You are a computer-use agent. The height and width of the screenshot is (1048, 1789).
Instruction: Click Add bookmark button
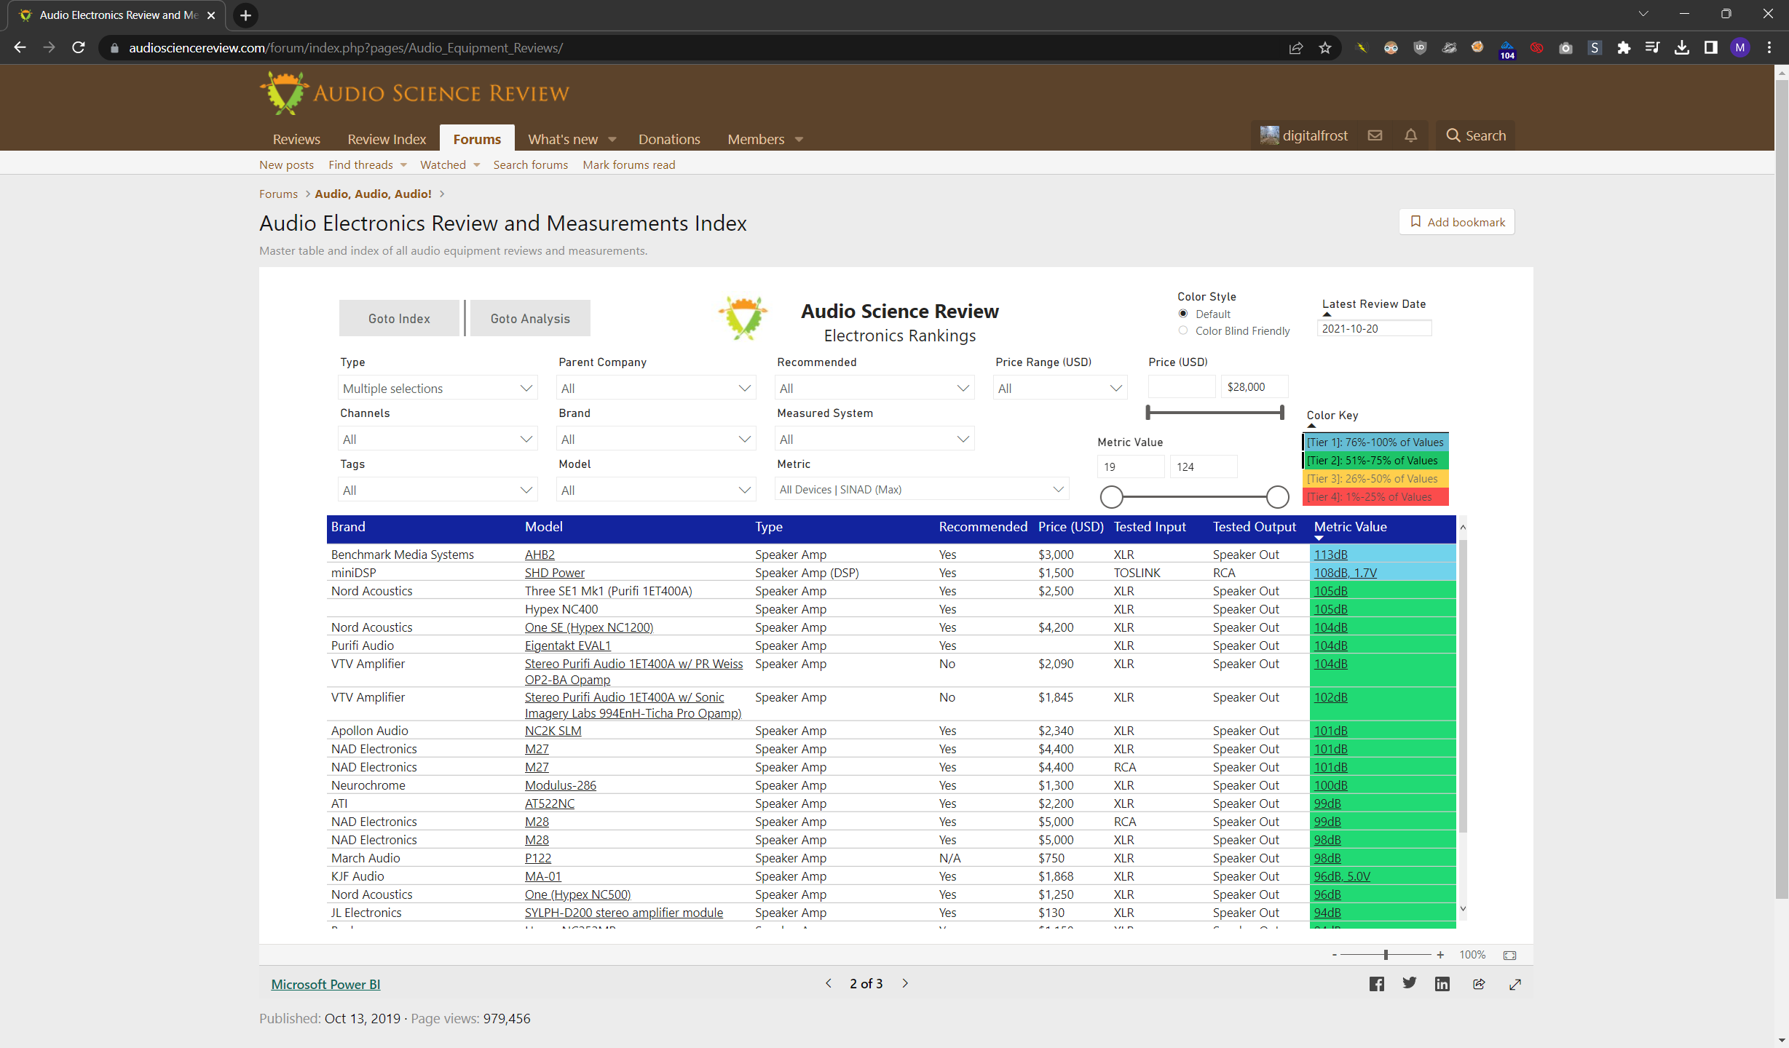[1457, 222]
